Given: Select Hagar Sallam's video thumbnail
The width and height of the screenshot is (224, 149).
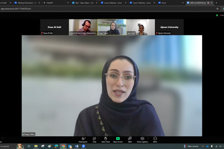Looking at the screenshot, I should pos(112,27).
